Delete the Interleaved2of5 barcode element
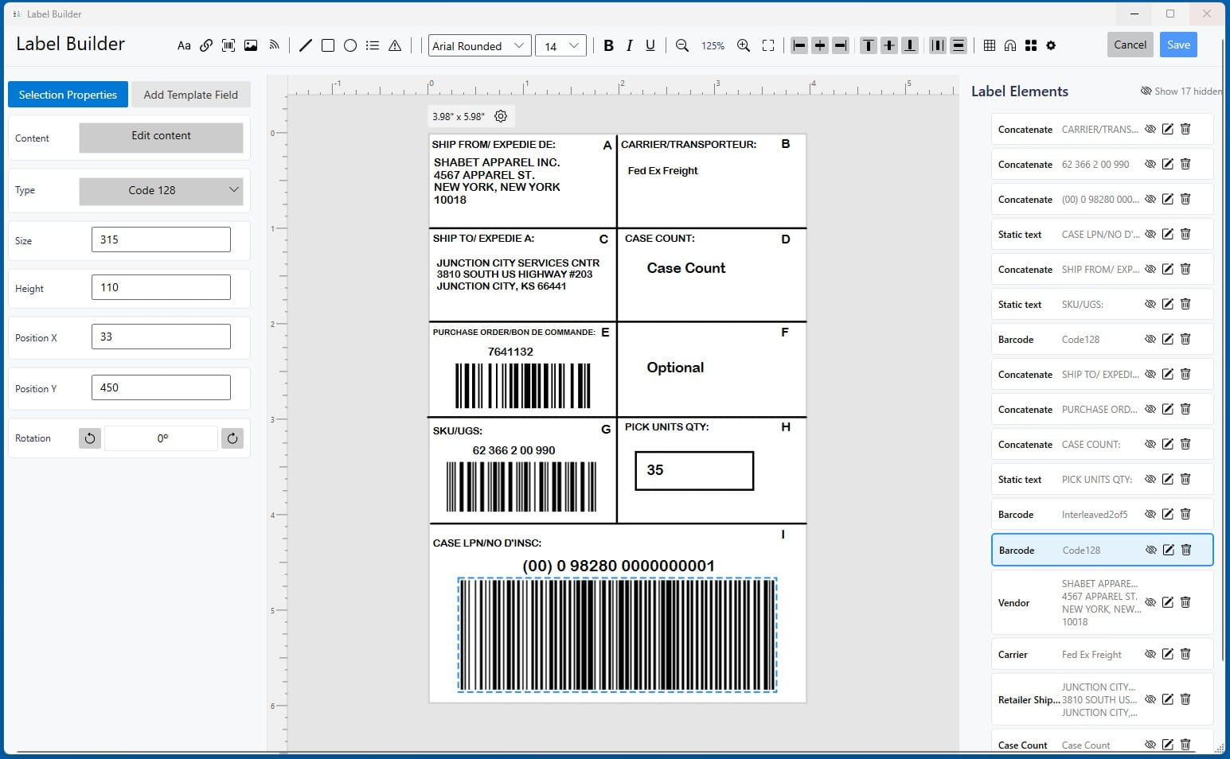This screenshot has height=759, width=1230. coord(1185,514)
